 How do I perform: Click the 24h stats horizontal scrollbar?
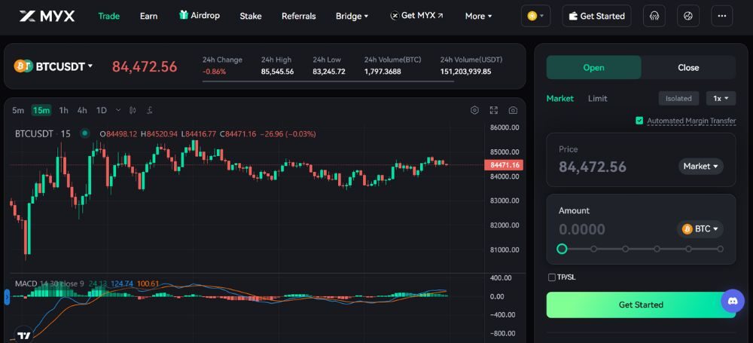[328, 81]
